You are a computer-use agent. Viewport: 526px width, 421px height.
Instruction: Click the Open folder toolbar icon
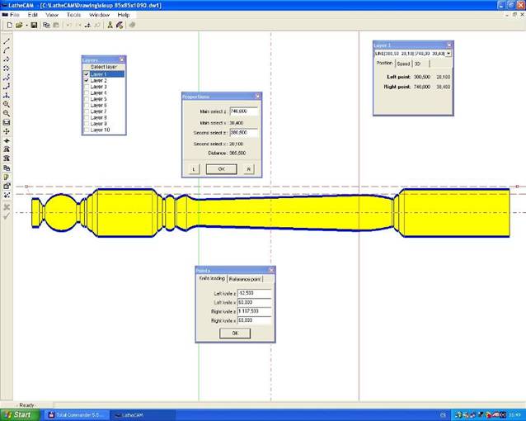(x=18, y=25)
